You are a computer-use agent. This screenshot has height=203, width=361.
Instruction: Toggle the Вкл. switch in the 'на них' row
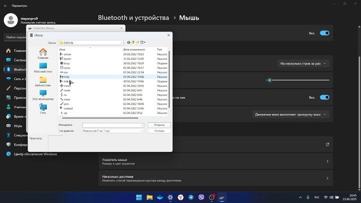[324, 98]
